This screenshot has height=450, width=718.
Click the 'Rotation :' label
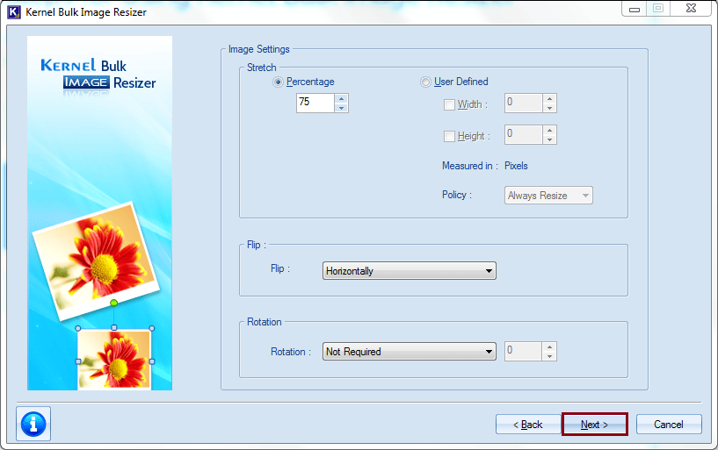tap(291, 352)
